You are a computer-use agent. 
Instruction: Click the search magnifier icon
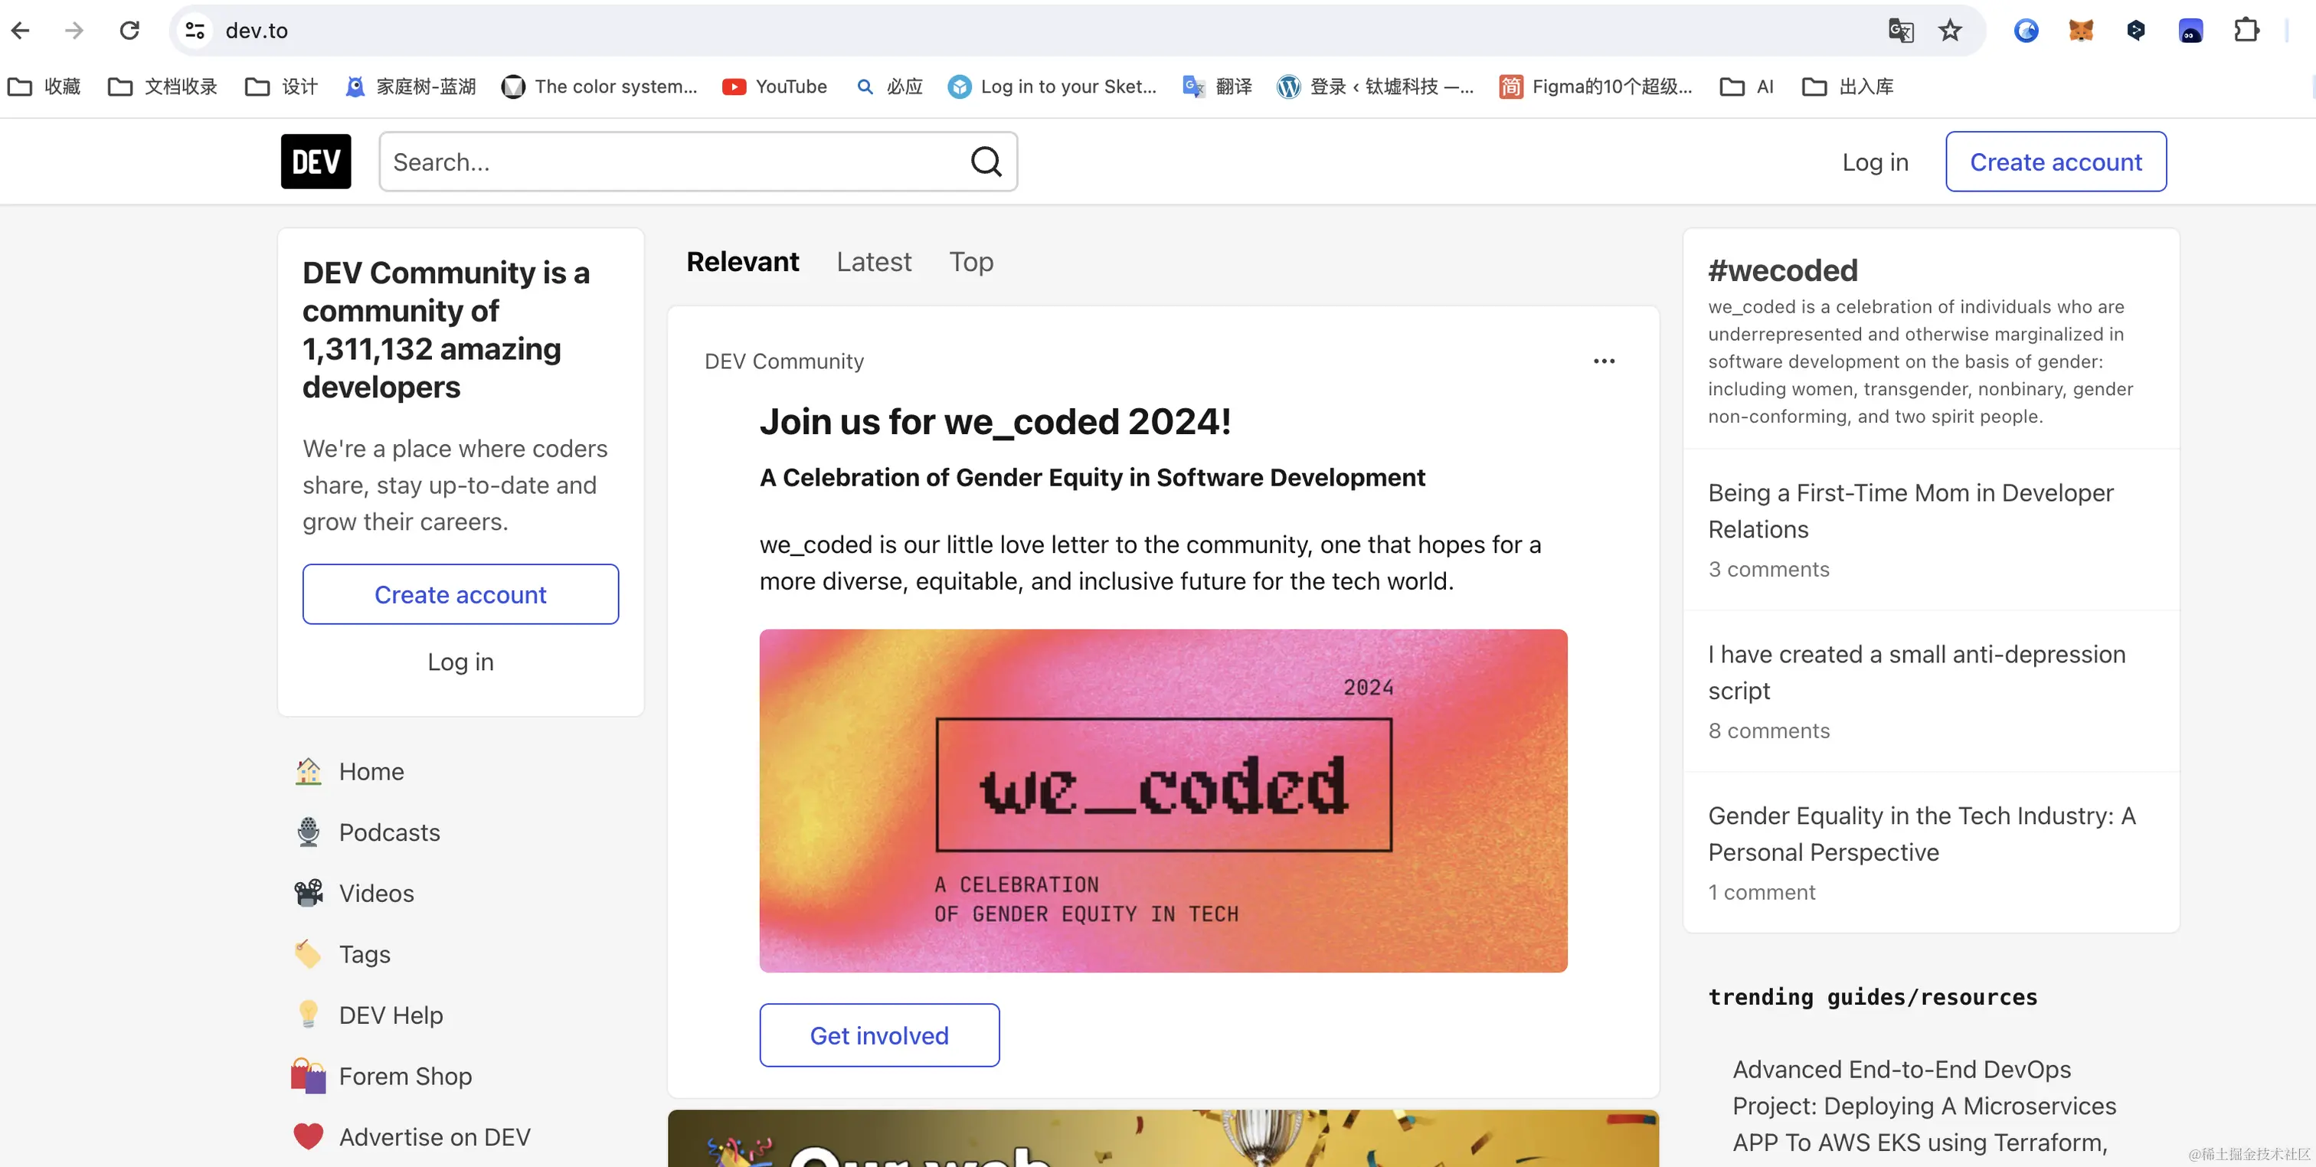[986, 162]
